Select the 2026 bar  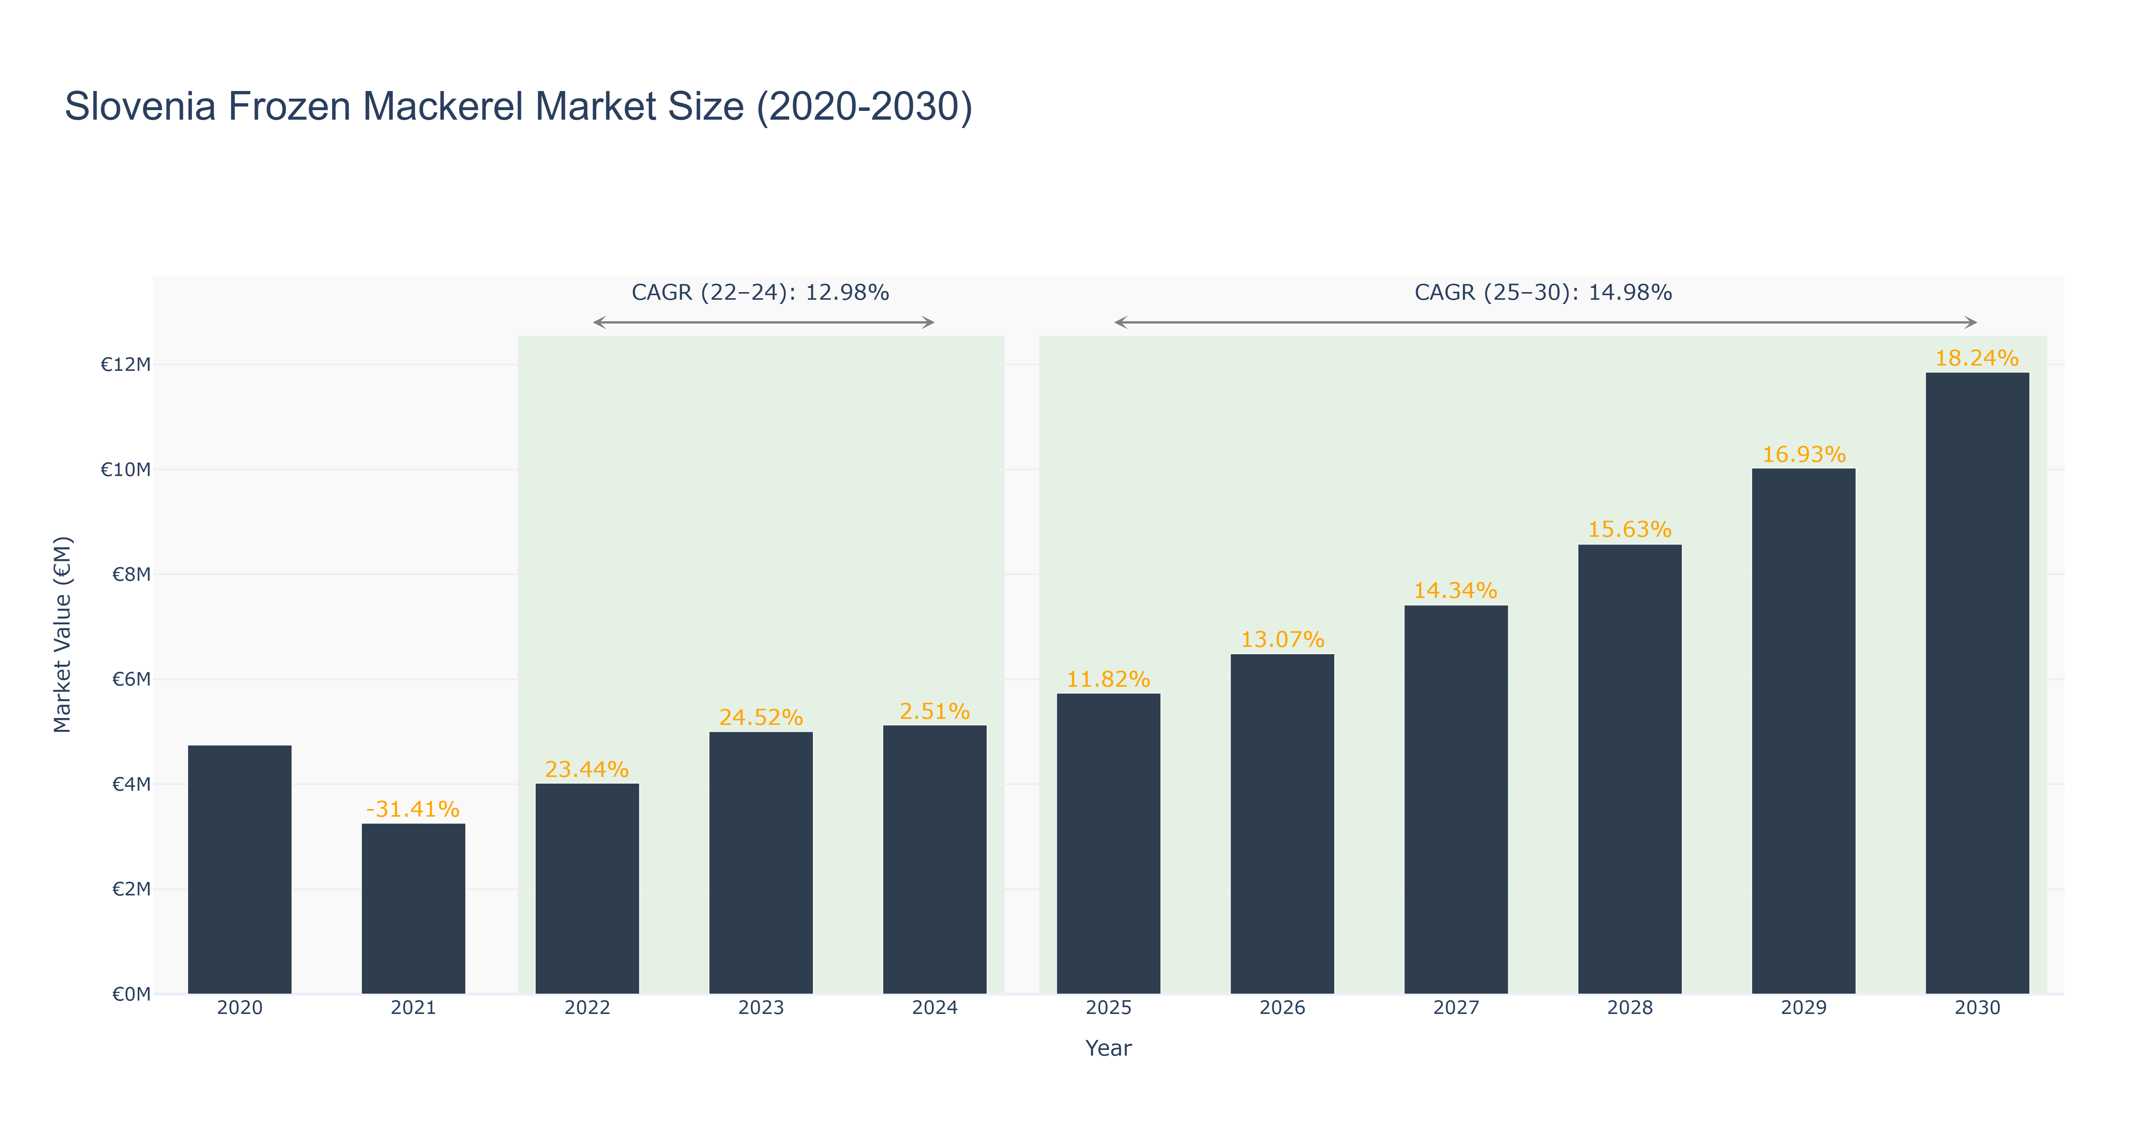pos(1282,824)
